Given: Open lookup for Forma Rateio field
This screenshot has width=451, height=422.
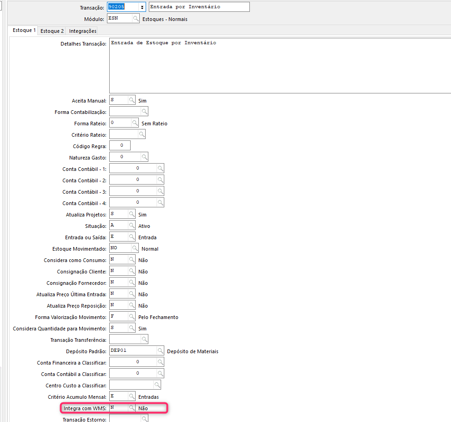Looking at the screenshot, I should pos(135,123).
